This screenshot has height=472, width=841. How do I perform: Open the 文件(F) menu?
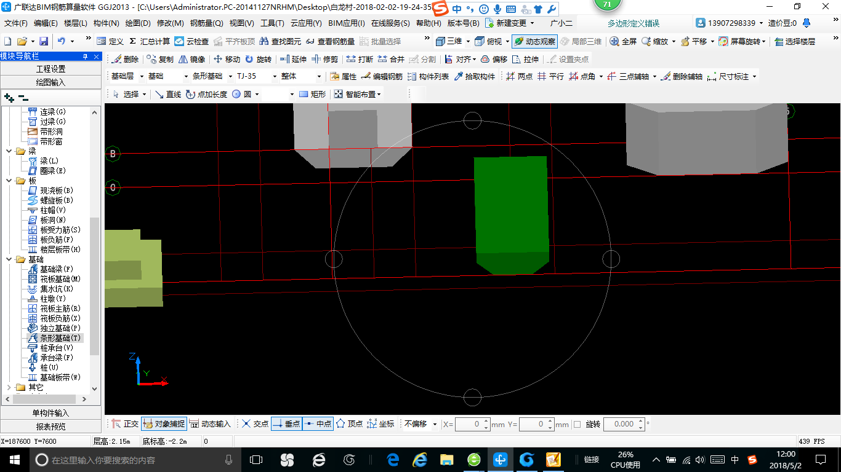[15, 23]
